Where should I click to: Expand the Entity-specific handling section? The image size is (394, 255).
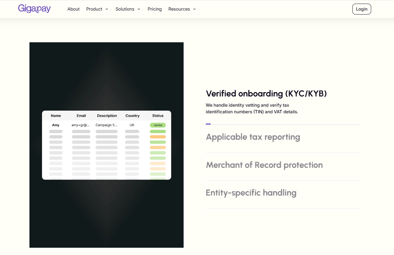click(251, 193)
